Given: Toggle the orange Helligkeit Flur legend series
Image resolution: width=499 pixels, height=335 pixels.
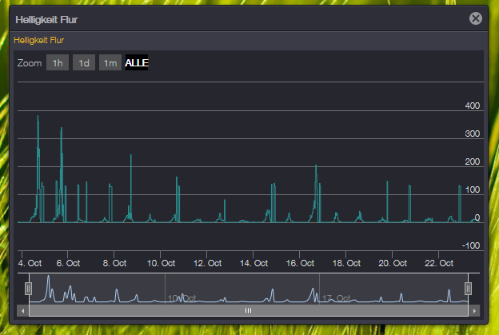Looking at the screenshot, I should pyautogui.click(x=39, y=39).
